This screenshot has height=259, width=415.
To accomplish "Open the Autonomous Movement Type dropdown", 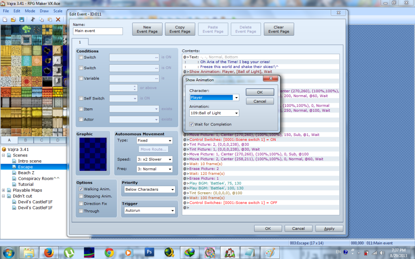I will tap(154, 140).
